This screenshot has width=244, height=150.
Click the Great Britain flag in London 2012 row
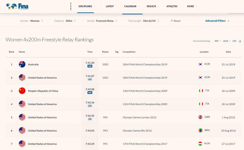(200, 117)
